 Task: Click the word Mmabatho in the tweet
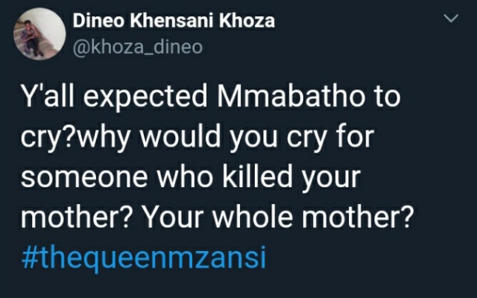point(291,98)
